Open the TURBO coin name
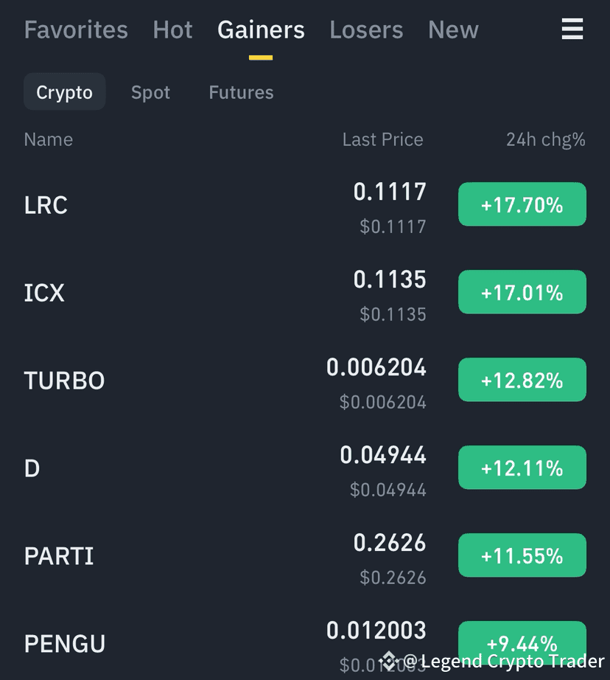This screenshot has height=680, width=610. tap(64, 381)
